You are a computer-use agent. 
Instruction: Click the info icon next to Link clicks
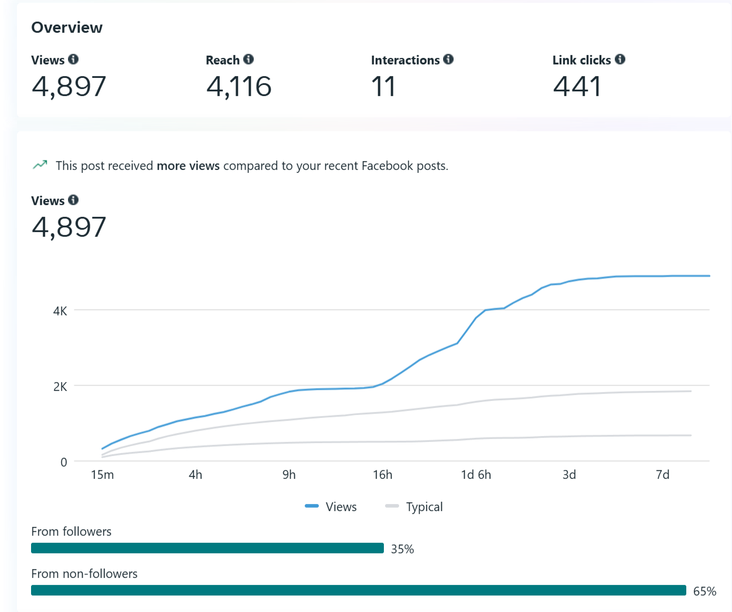(x=620, y=59)
